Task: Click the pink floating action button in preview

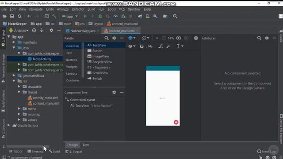Action: (176, 122)
